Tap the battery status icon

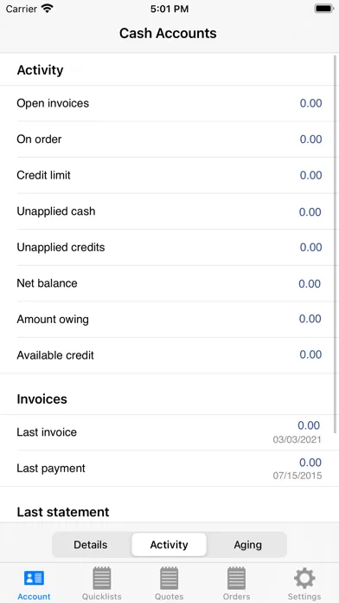point(323,9)
